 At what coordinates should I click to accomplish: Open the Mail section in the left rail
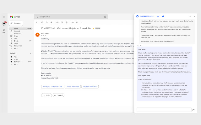(4, 24)
